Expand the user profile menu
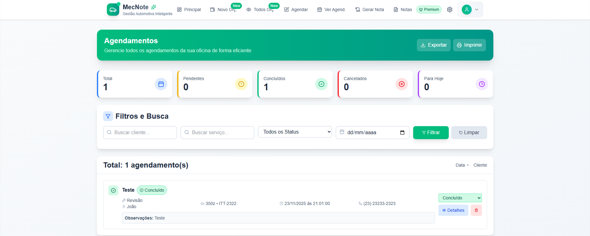590x236 pixels. pyautogui.click(x=470, y=10)
